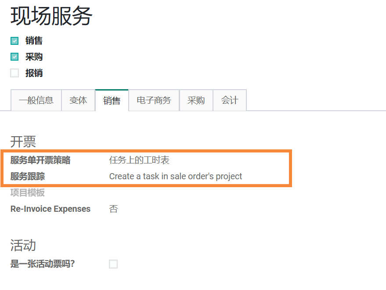This screenshot has height=290, width=386.
Task: Tick the 是一张活动票吗? checkbox
Action: click(113, 264)
